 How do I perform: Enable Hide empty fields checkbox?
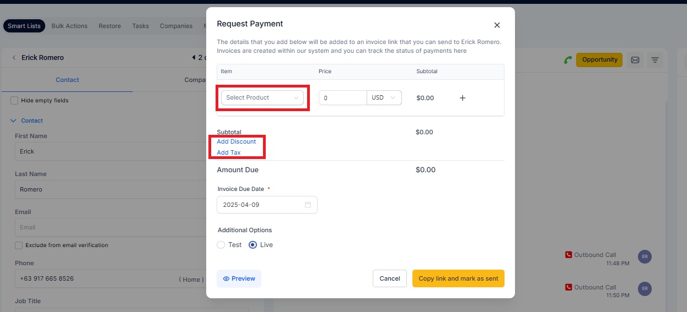tap(15, 101)
